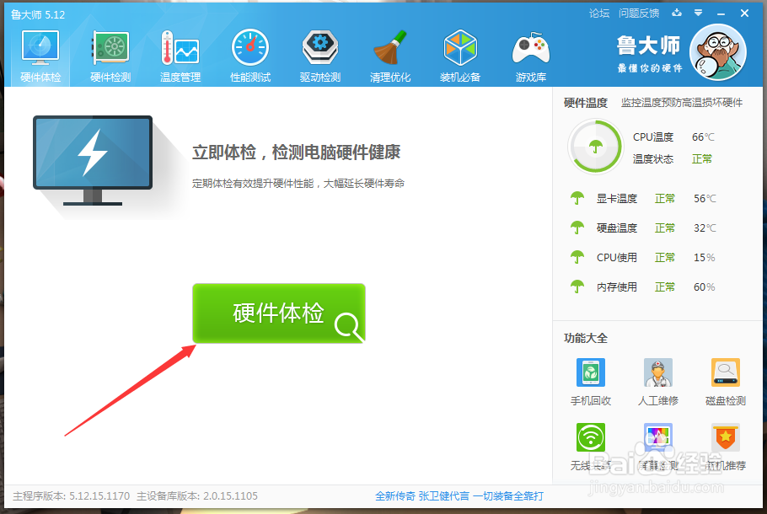The width and height of the screenshot is (767, 514).
Task: Click the 全新传奇 advertisement link
Action: coord(459,496)
